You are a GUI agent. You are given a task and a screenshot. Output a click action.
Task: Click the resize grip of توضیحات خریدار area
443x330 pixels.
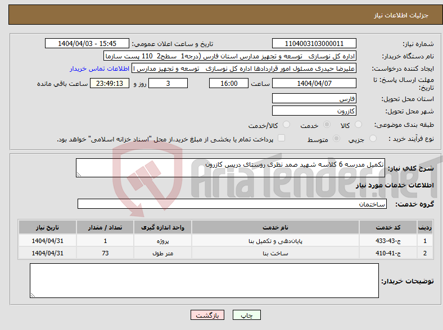click(33, 295)
